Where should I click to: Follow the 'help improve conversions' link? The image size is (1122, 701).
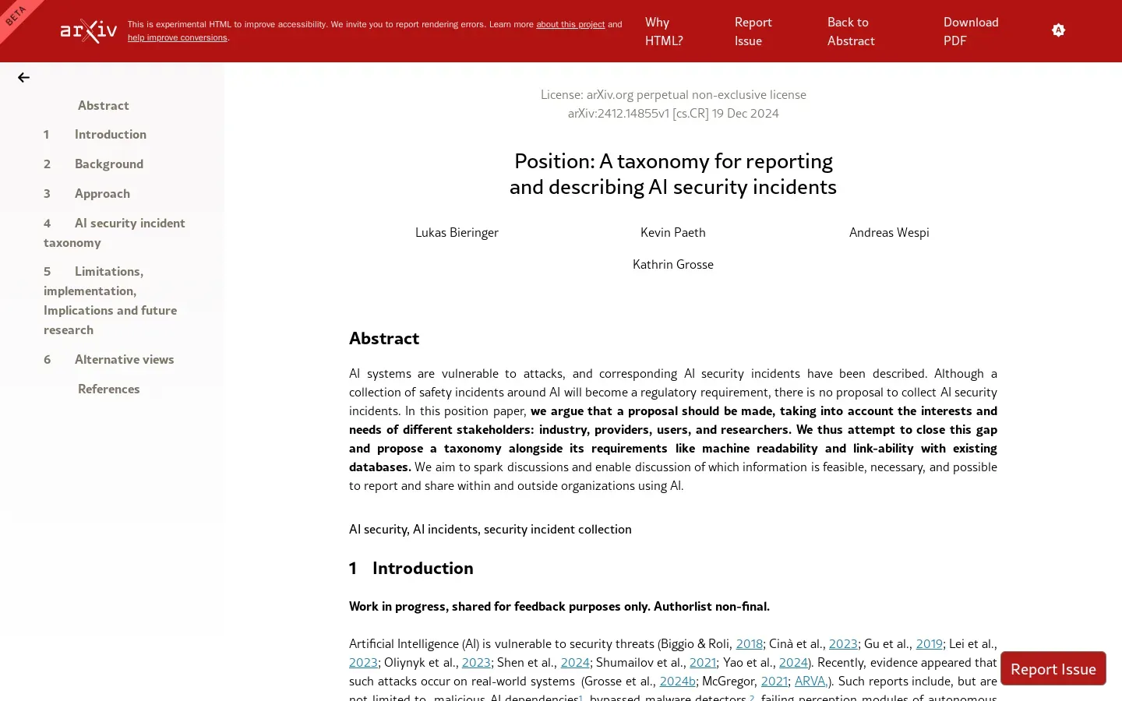coord(178,38)
